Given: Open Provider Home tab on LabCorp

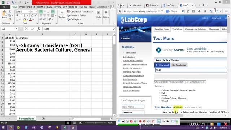Looking at the screenshot, I should 162,29.
